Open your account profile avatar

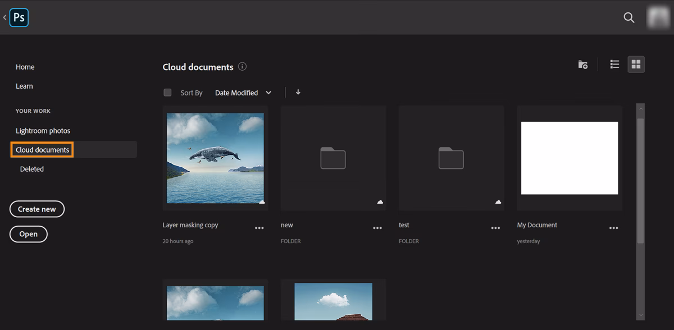point(658,17)
